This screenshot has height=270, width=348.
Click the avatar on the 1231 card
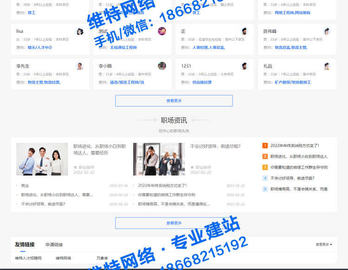245,66
